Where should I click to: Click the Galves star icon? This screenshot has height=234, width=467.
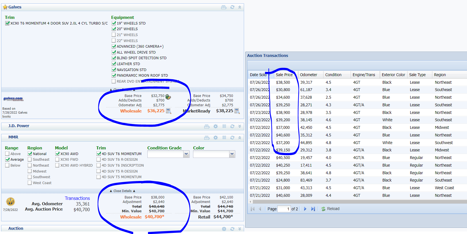coord(5,7)
